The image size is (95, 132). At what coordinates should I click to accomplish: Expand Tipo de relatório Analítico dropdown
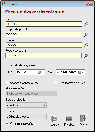coord(26,105)
